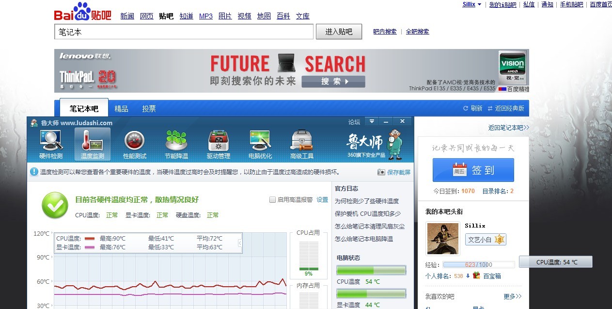Select 温度监测 temperature monitor icon
The width and height of the screenshot is (612, 309).
pos(93,144)
